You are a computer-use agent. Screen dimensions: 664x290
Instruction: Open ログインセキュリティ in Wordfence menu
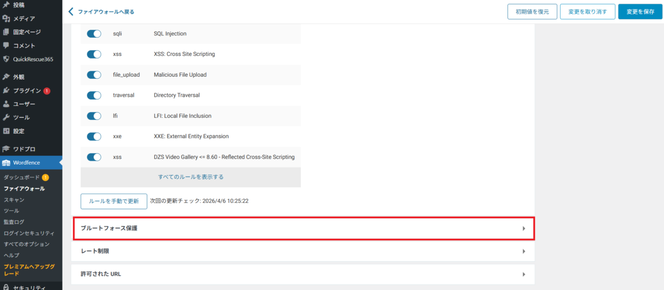tap(29, 233)
